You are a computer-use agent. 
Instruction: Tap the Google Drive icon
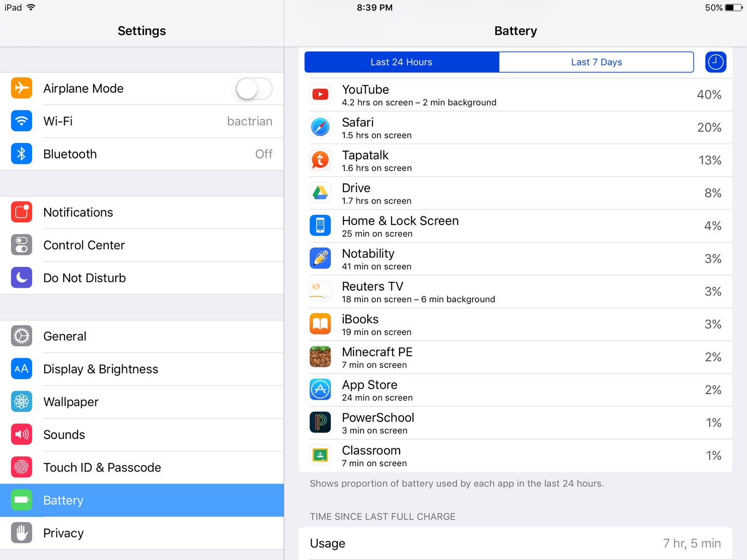[x=320, y=193]
